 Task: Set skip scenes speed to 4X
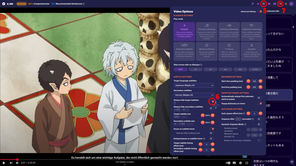pyautogui.click(x=210, y=69)
